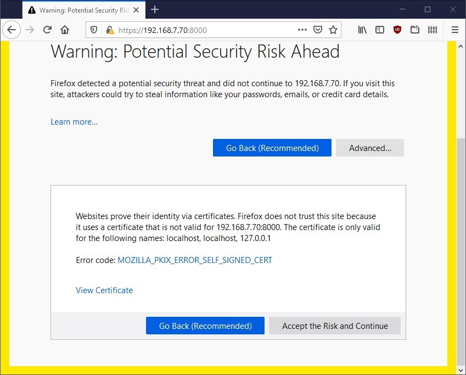This screenshot has width=466, height=375.
Task: Open the Firefox hamburger application menu
Action: tap(454, 30)
